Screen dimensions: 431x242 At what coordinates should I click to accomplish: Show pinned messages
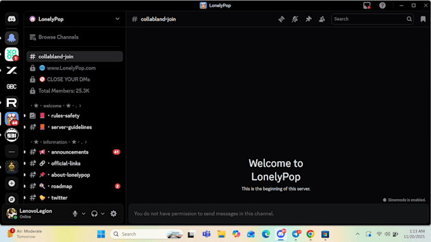click(309, 19)
